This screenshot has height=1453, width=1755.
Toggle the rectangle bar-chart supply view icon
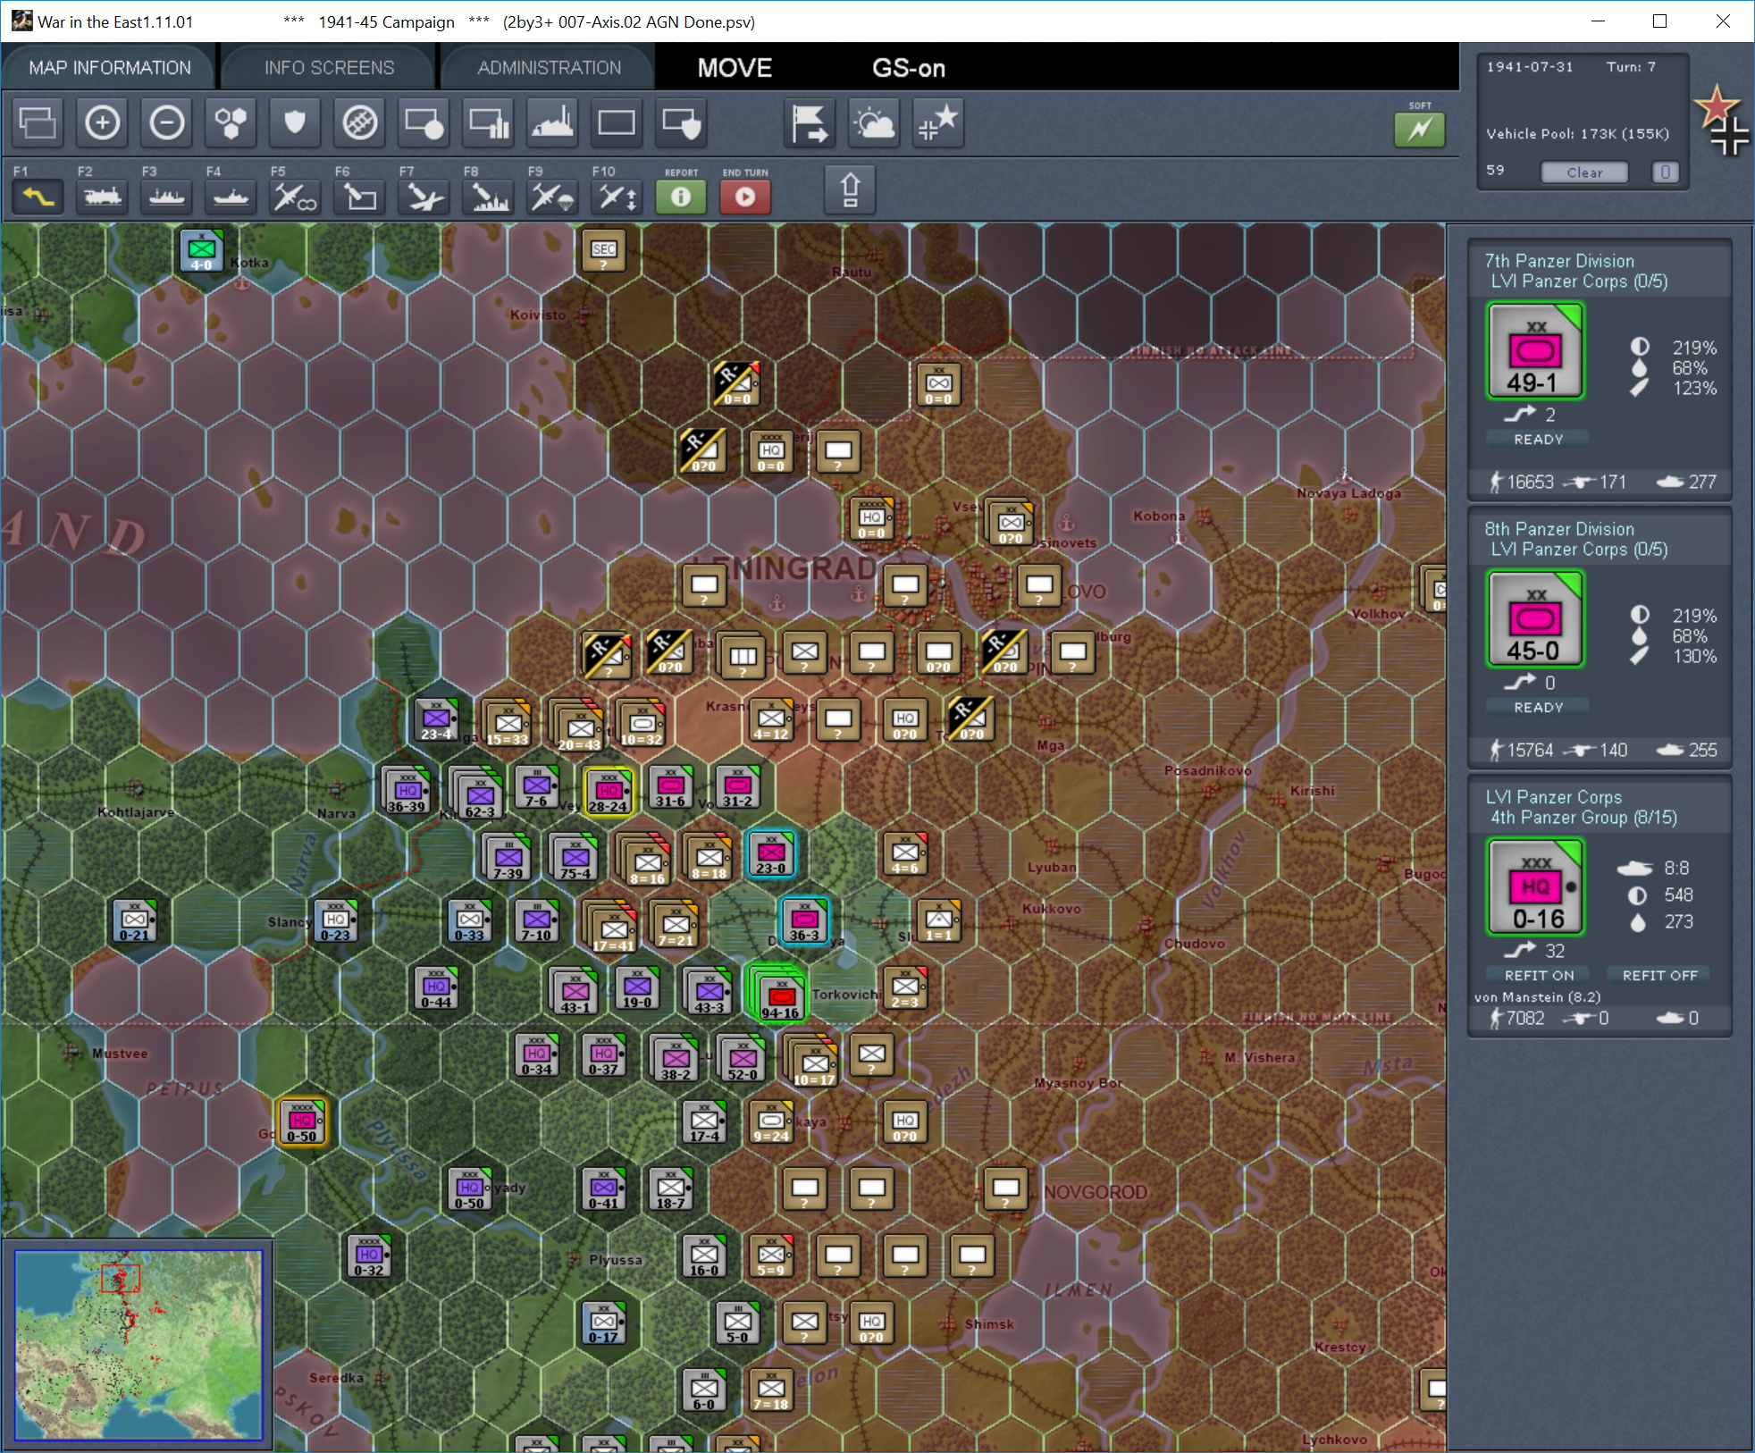(488, 122)
